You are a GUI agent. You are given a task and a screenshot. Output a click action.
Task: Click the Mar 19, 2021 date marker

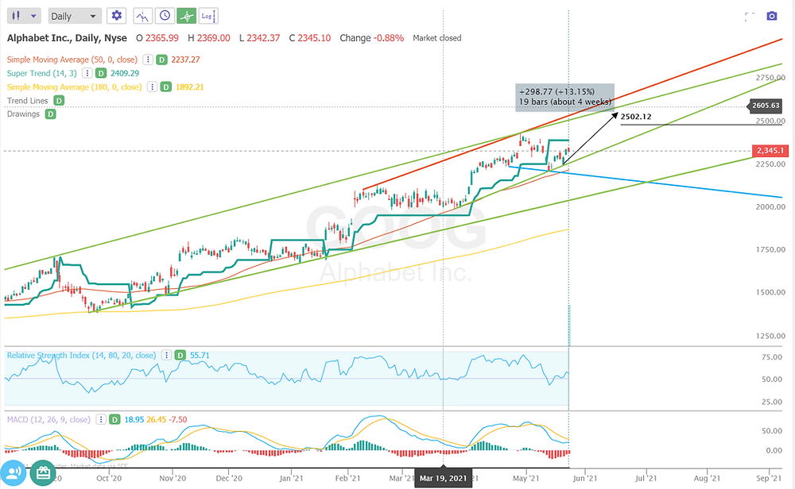point(443,479)
